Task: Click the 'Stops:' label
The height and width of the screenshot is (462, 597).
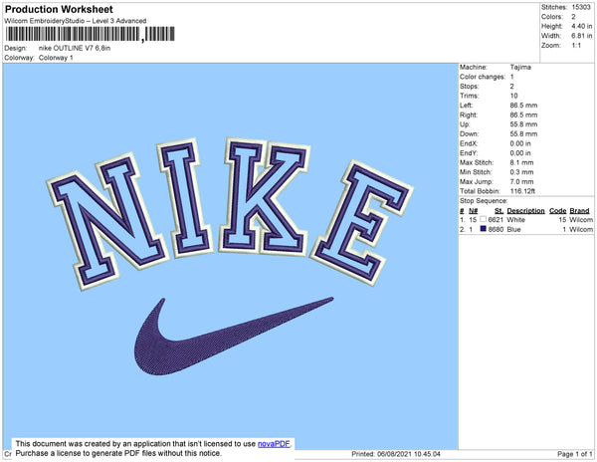Action: [469, 87]
